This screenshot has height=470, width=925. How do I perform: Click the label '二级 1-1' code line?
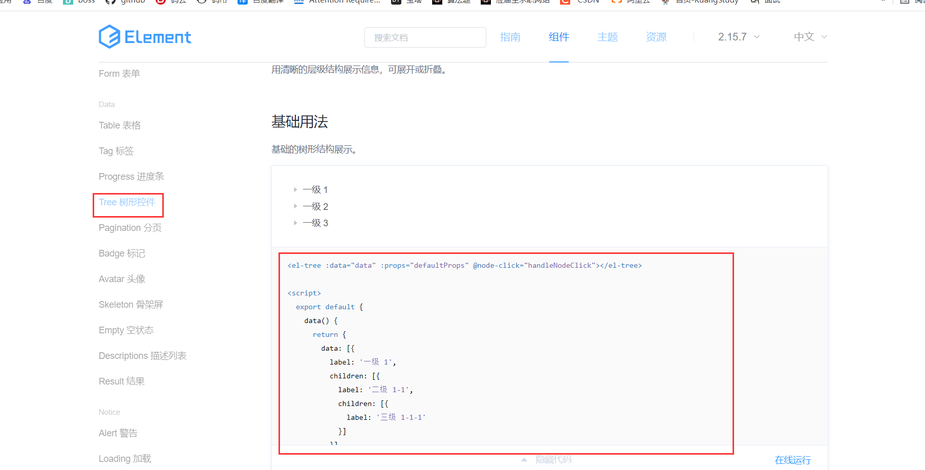click(375, 390)
